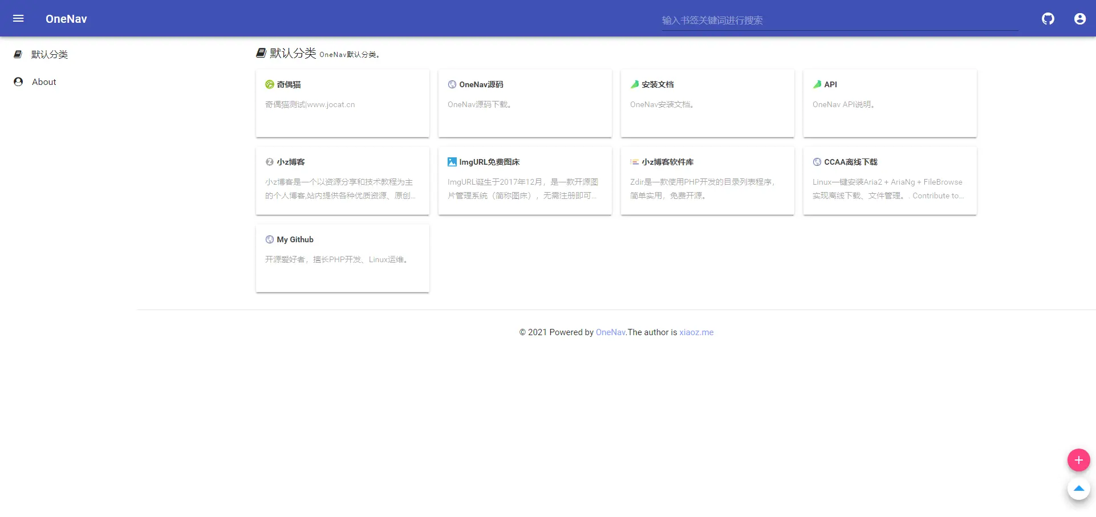Open the OneNav源码 bookmark title

pyautogui.click(x=481, y=84)
